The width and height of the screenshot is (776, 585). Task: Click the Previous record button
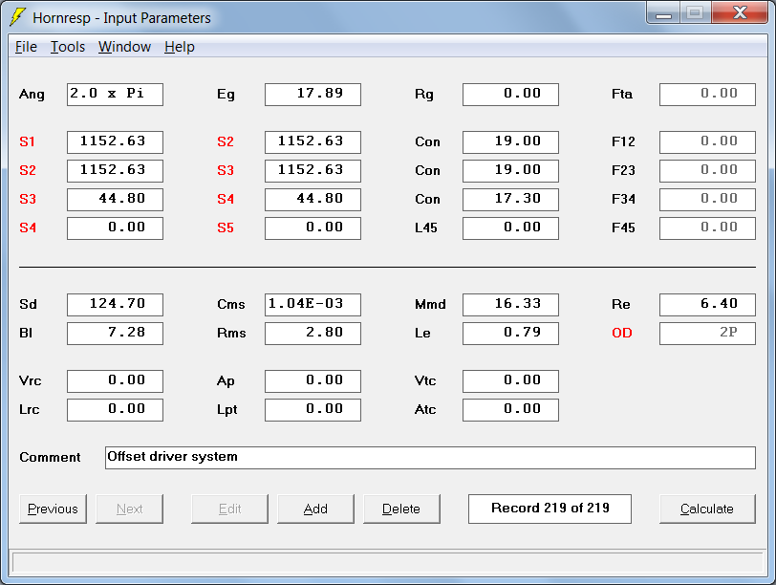[53, 509]
